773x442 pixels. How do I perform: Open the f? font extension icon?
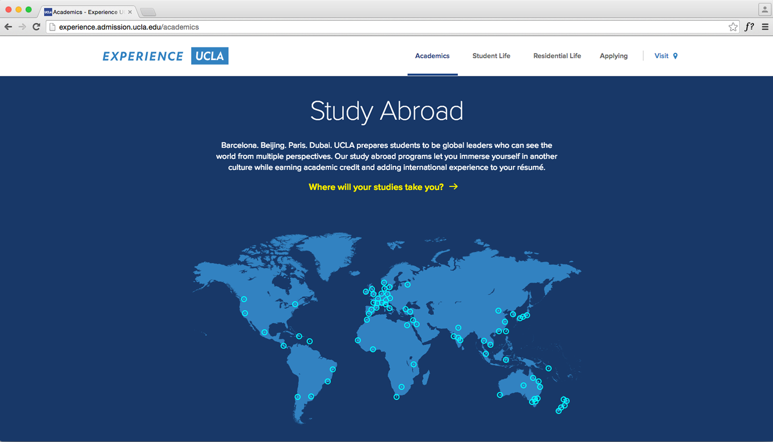(x=749, y=27)
